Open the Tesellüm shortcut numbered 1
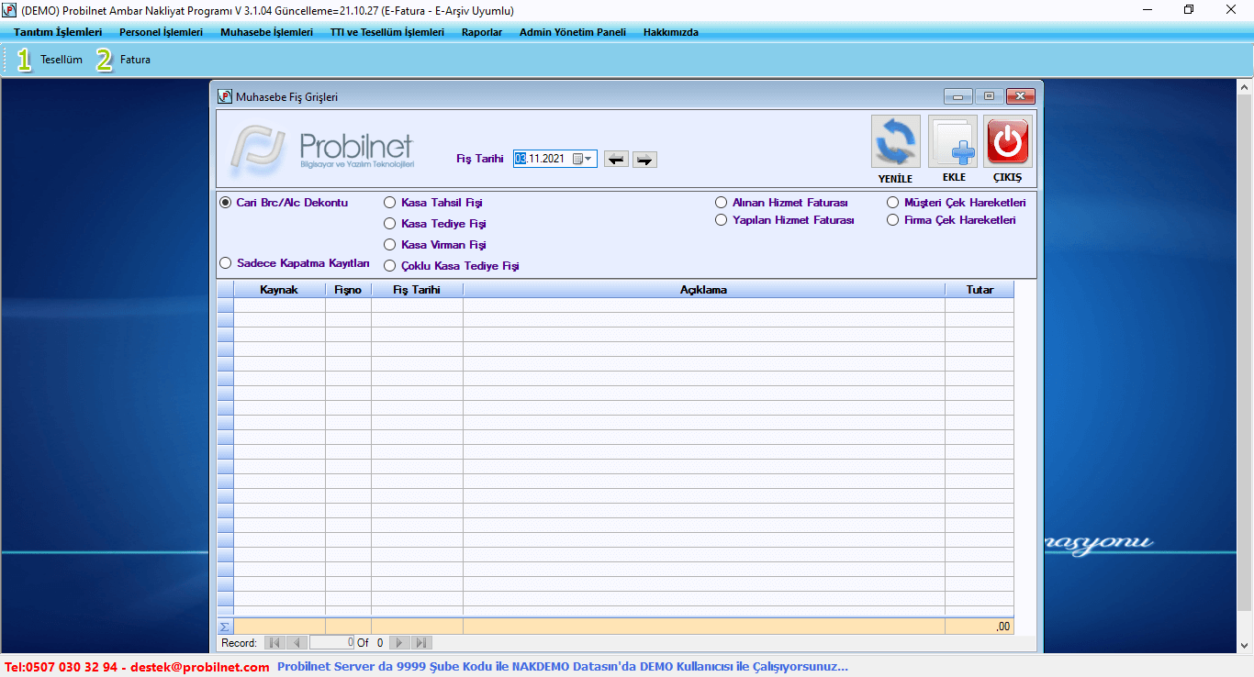Screen dimensions: 1254x677 pos(50,60)
